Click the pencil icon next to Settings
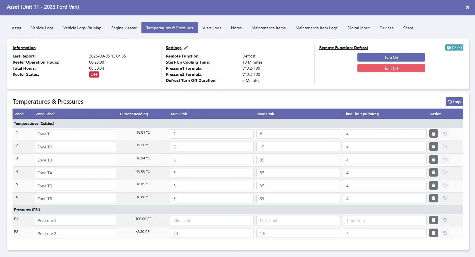 [x=186, y=48]
